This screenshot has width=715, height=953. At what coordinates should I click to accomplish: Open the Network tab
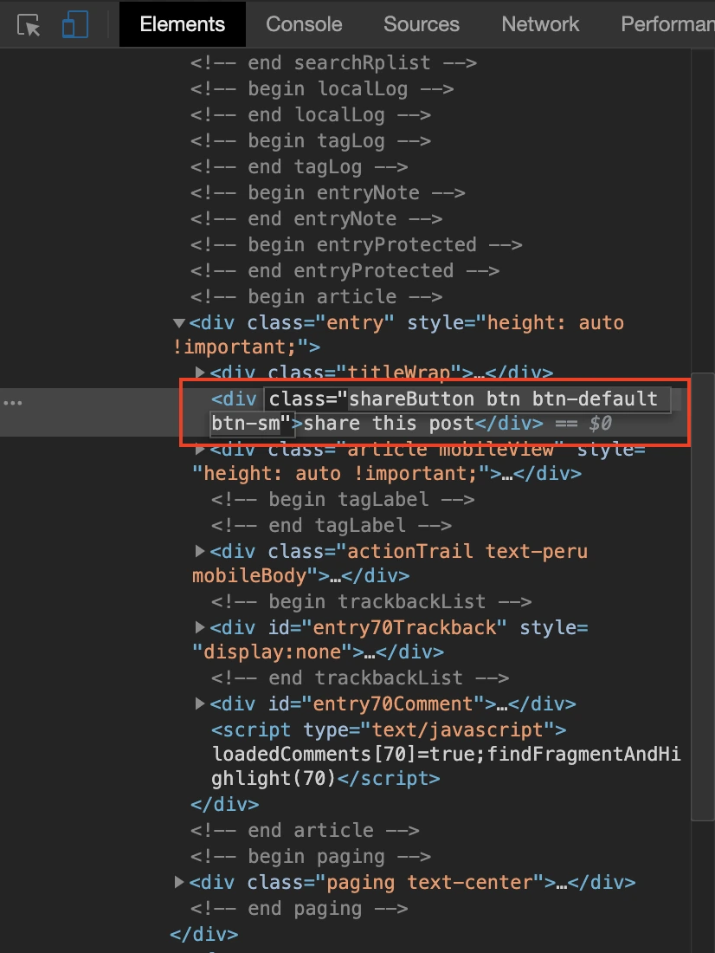540,24
